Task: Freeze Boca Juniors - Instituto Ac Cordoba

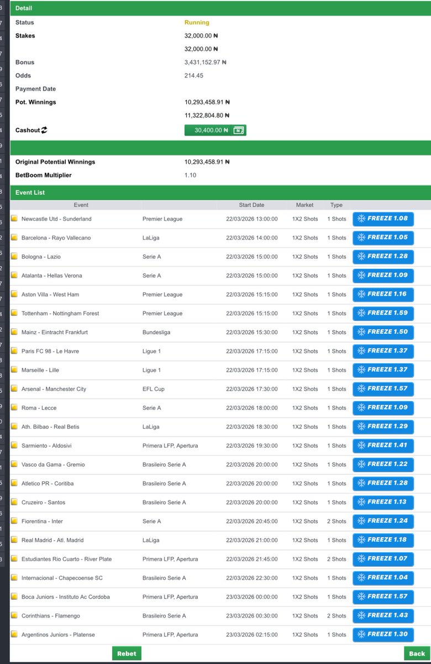Action: click(x=383, y=597)
